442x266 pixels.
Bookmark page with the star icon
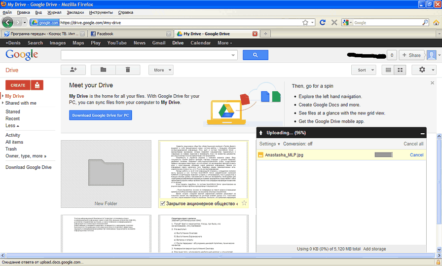[x=305, y=23]
